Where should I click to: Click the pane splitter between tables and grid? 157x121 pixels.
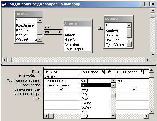(x=78, y=65)
